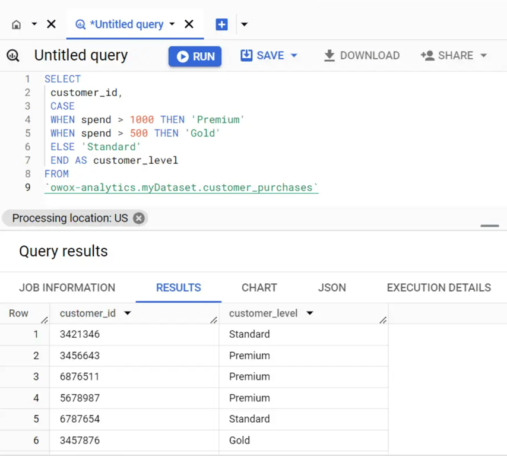Click the 'Standard' string in the editor
This screenshot has width=507, height=456.
[111, 147]
